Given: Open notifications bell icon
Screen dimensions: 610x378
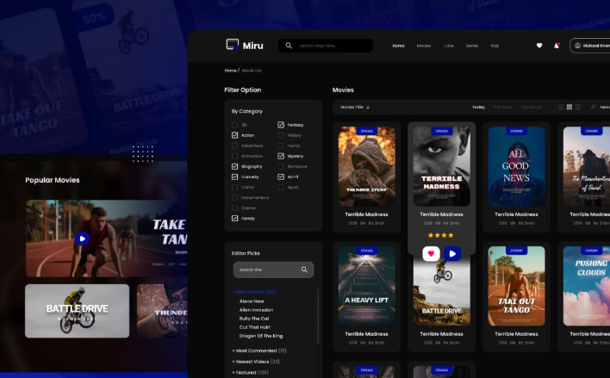Looking at the screenshot, I should [x=556, y=46].
